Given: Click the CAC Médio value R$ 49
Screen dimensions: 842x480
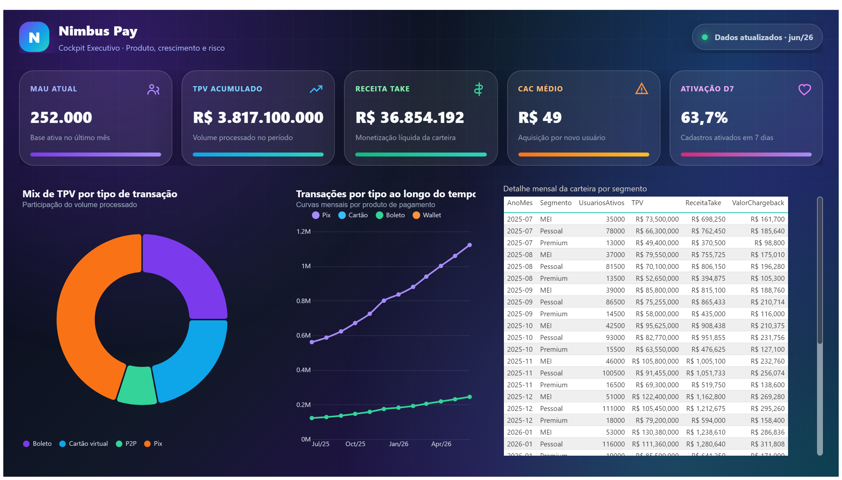Looking at the screenshot, I should [x=539, y=118].
